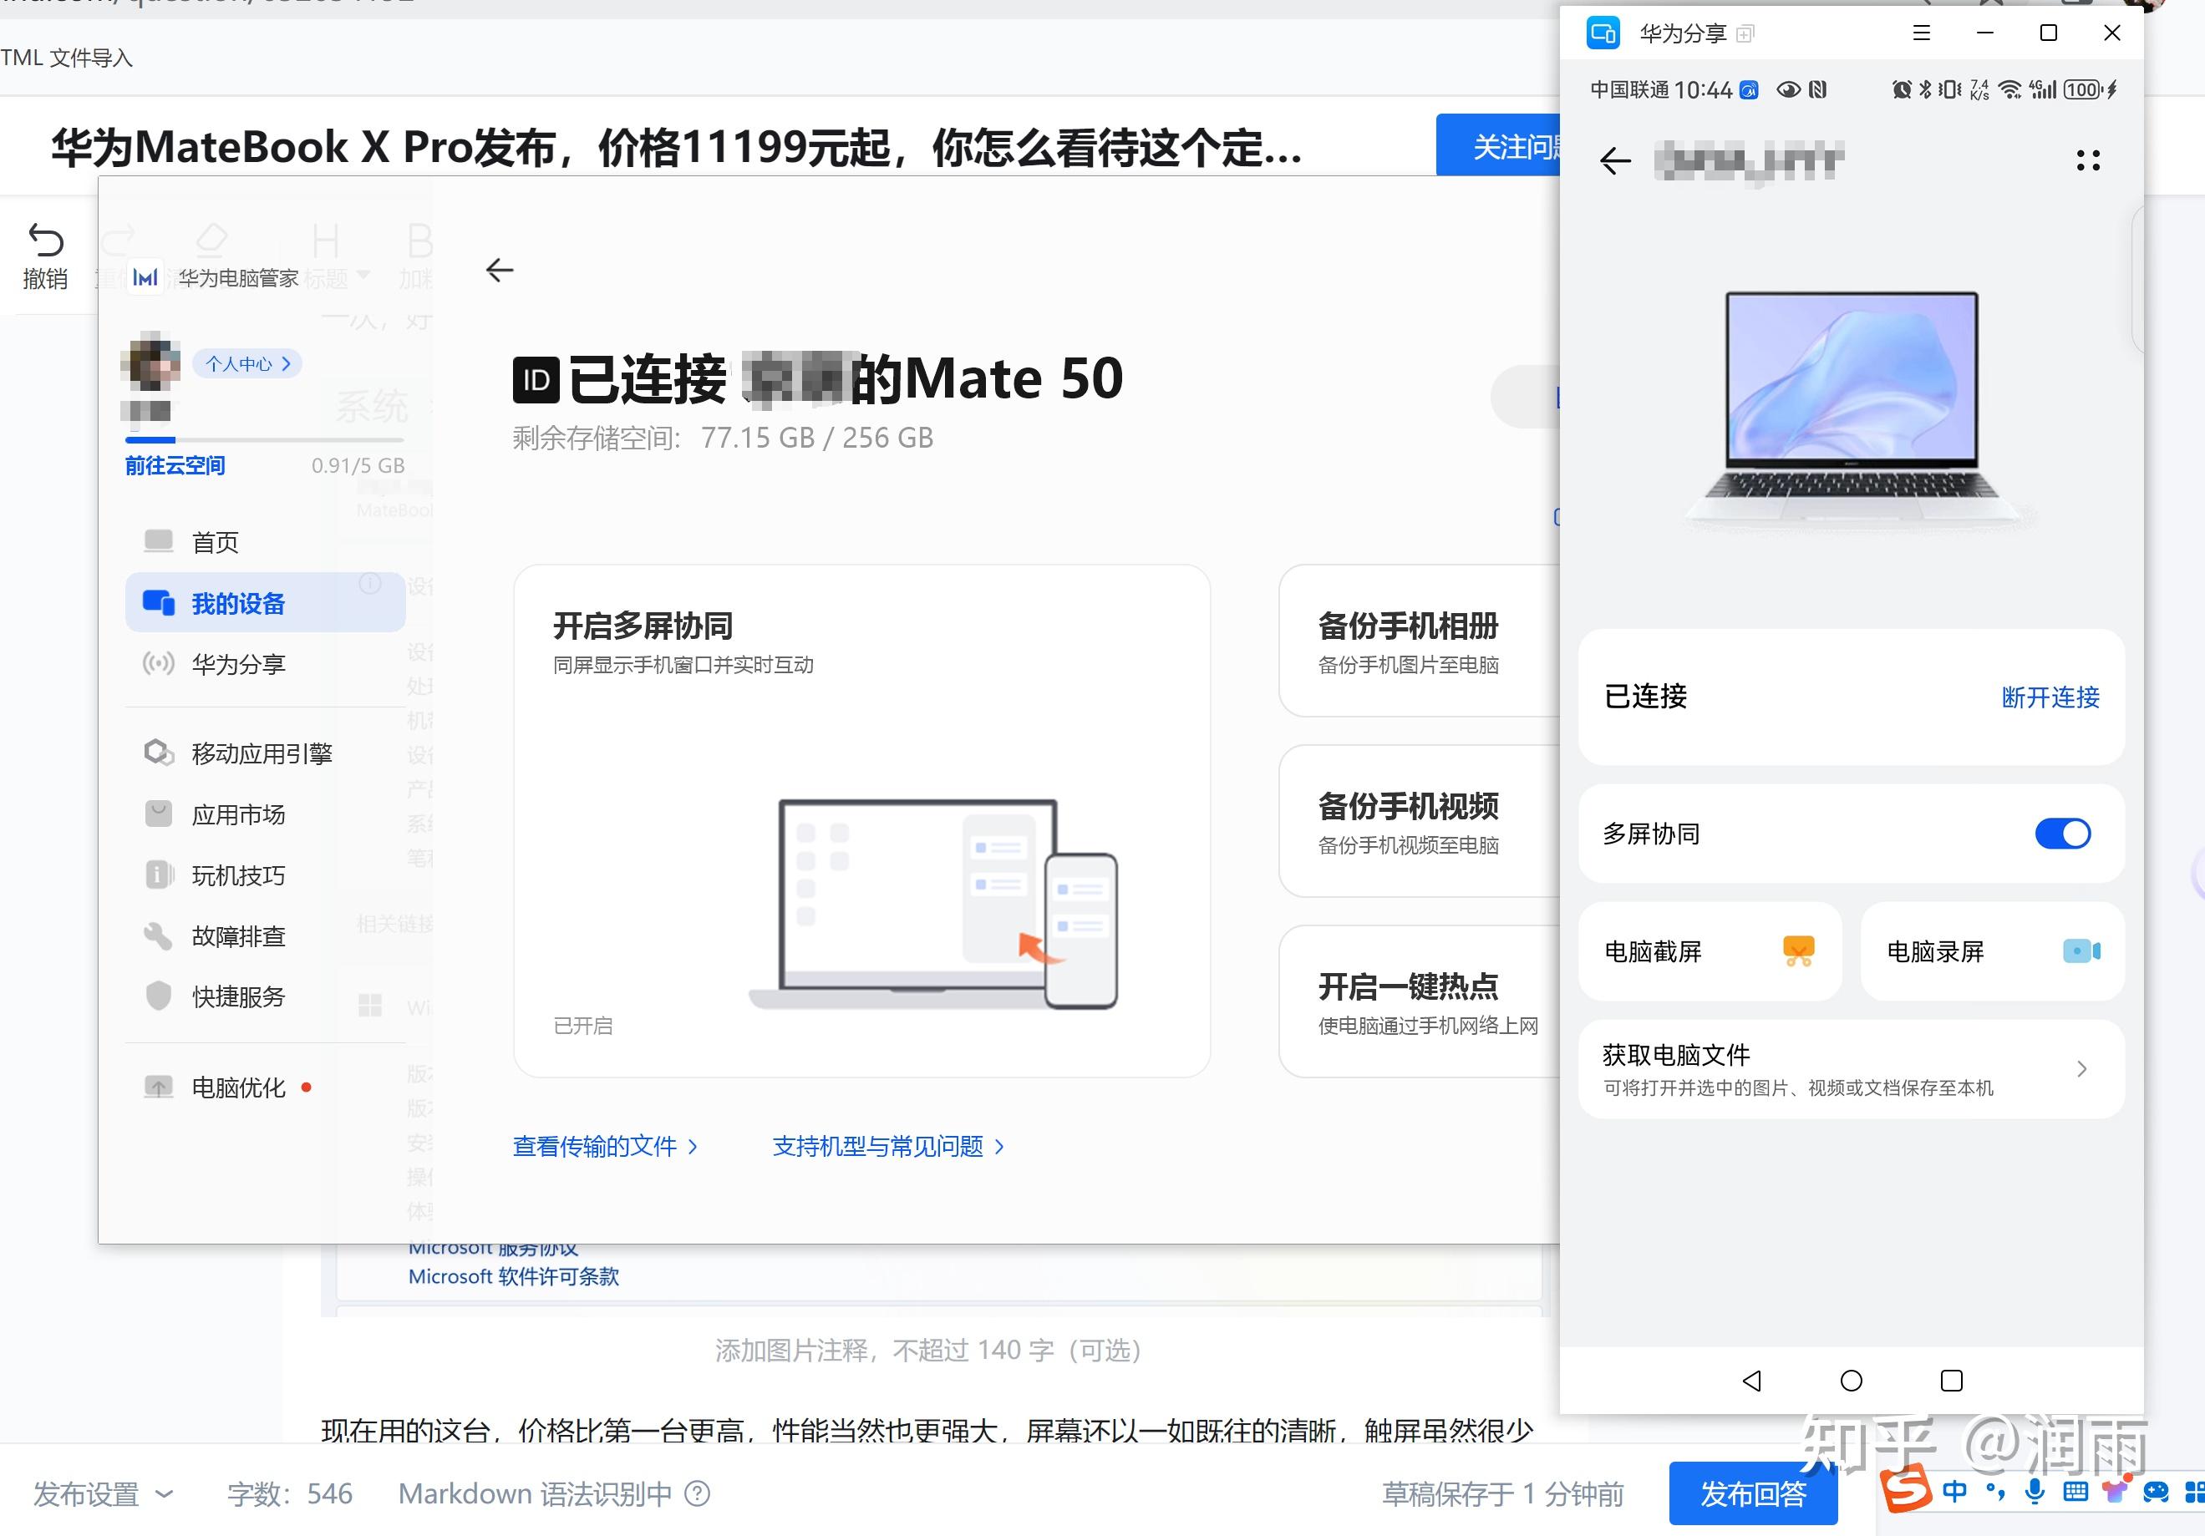Click the image caption input field
Screen dimensions: 2205x1536
point(927,1350)
